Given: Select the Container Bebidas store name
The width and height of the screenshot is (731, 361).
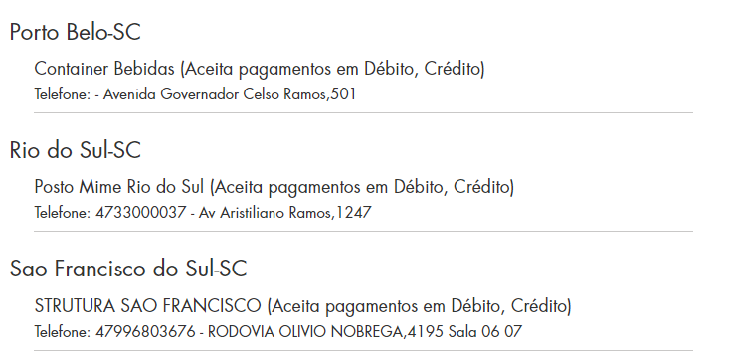Looking at the screenshot, I should 104,69.
